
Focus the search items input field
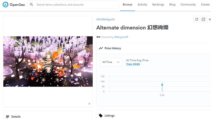[x=73, y=4]
